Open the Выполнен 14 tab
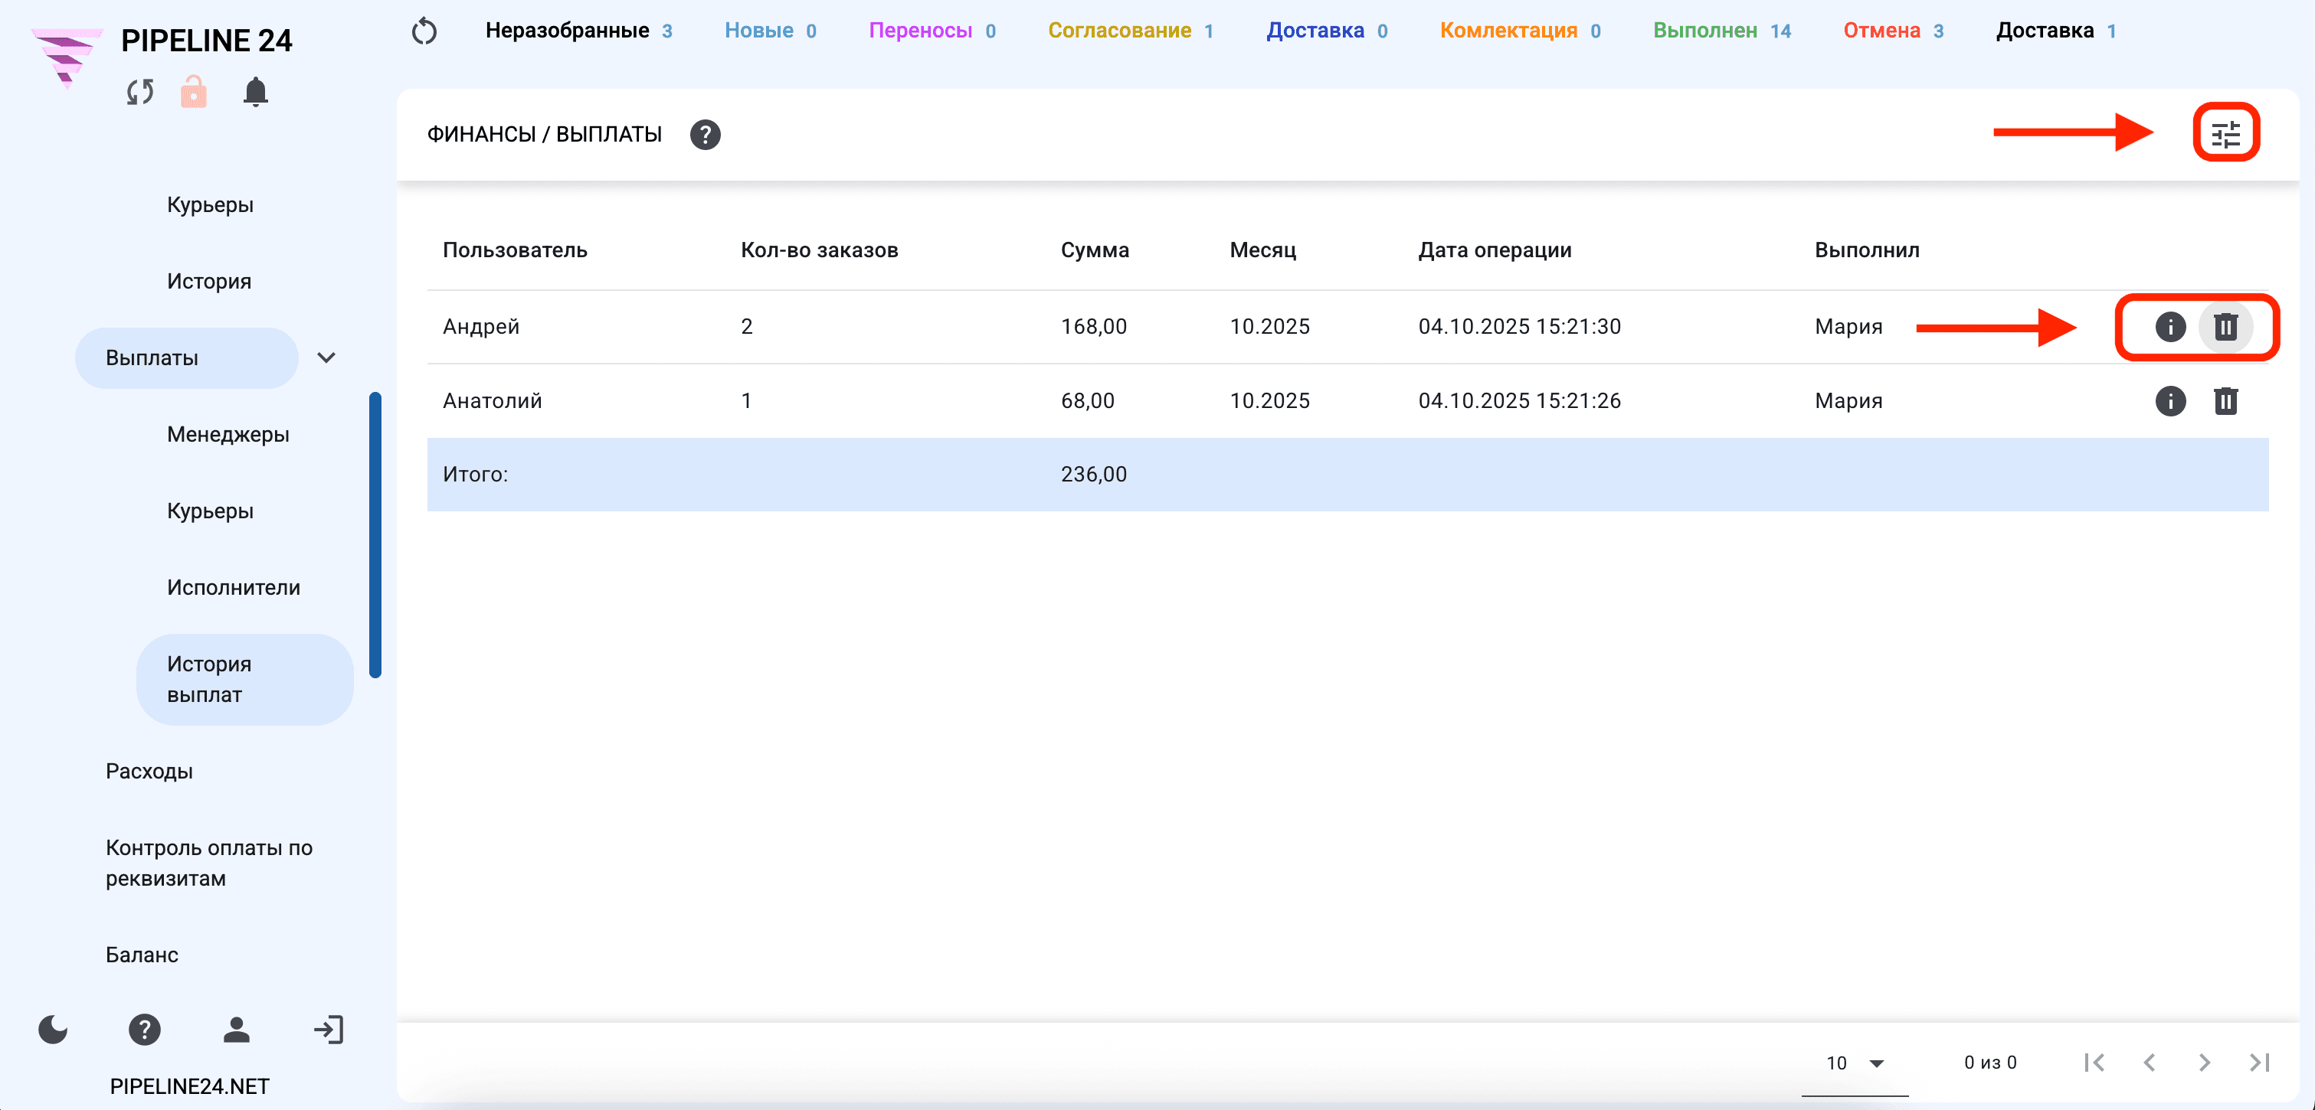The width and height of the screenshot is (2315, 1110). 1722,31
